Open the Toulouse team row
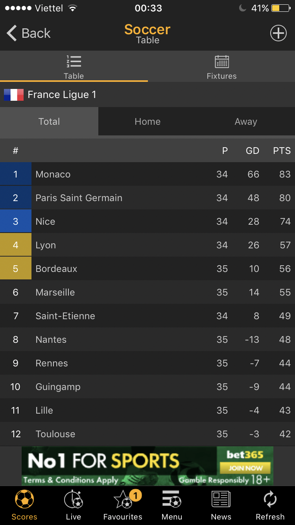Screen dimensions: 295x525 [x=147, y=434]
